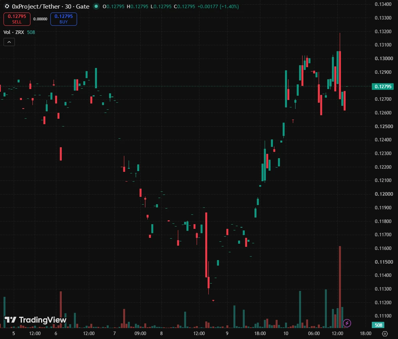The height and width of the screenshot is (339, 398).
Task: Click the green current price label 0.12795
Action: (x=383, y=86)
